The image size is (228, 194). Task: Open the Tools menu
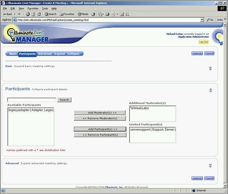45,9
